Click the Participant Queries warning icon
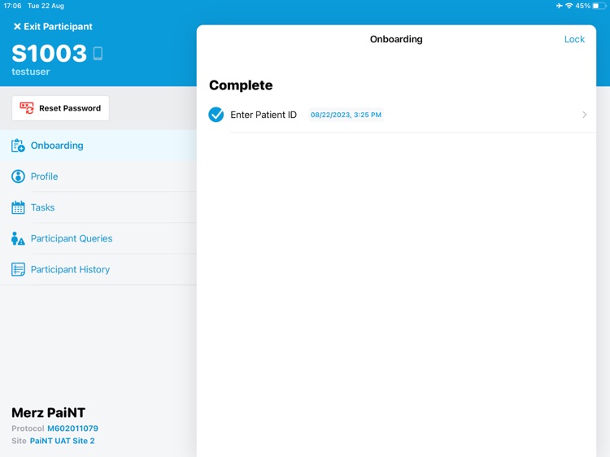610x457 pixels. (18, 238)
